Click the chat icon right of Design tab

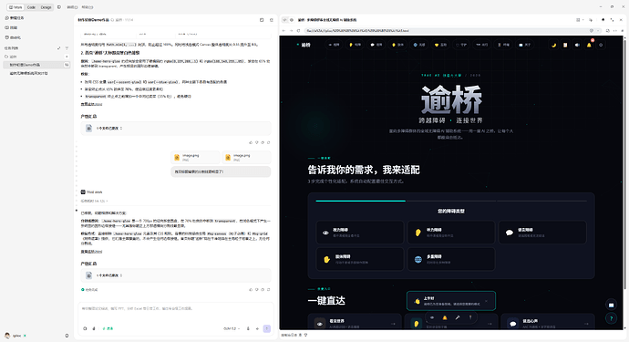point(59,7)
